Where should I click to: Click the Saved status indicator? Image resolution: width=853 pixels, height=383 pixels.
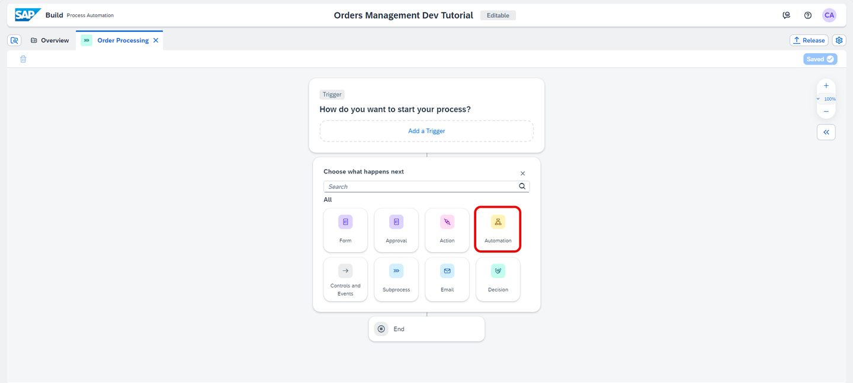[x=820, y=59]
